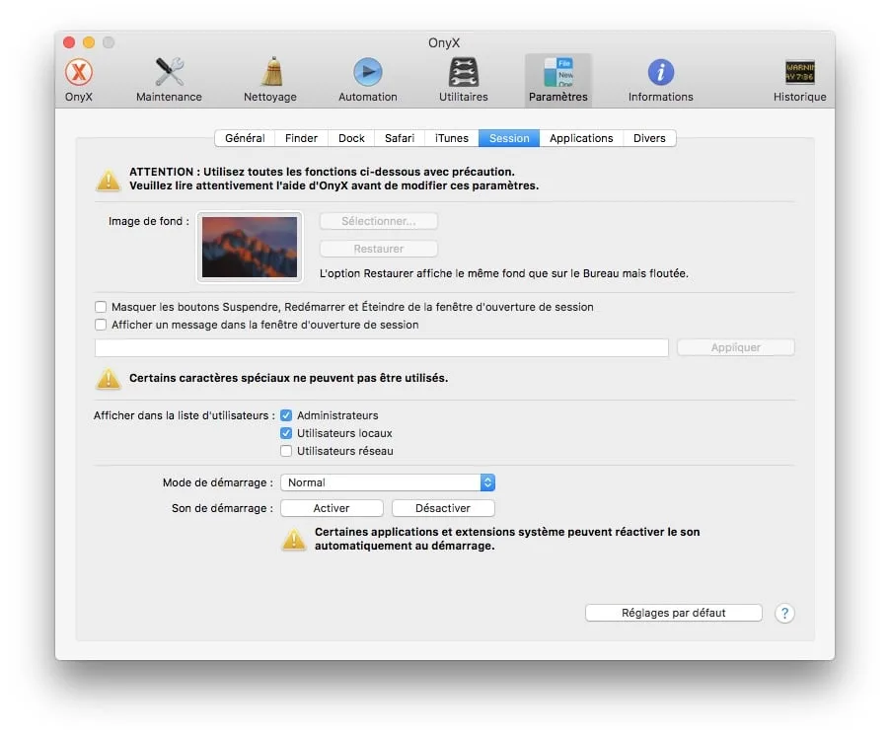Viewport: 890px width, 739px height.
Task: Switch to the Applications tab
Action: point(581,138)
